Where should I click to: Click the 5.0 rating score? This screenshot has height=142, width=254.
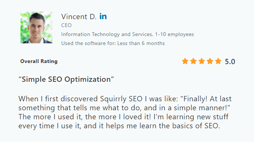230,61
